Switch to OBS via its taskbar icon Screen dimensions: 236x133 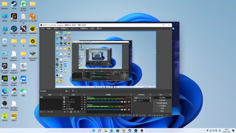click(142, 130)
